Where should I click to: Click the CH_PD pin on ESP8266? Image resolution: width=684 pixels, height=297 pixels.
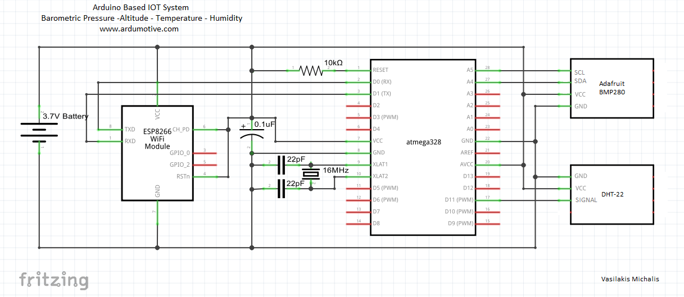(x=182, y=129)
